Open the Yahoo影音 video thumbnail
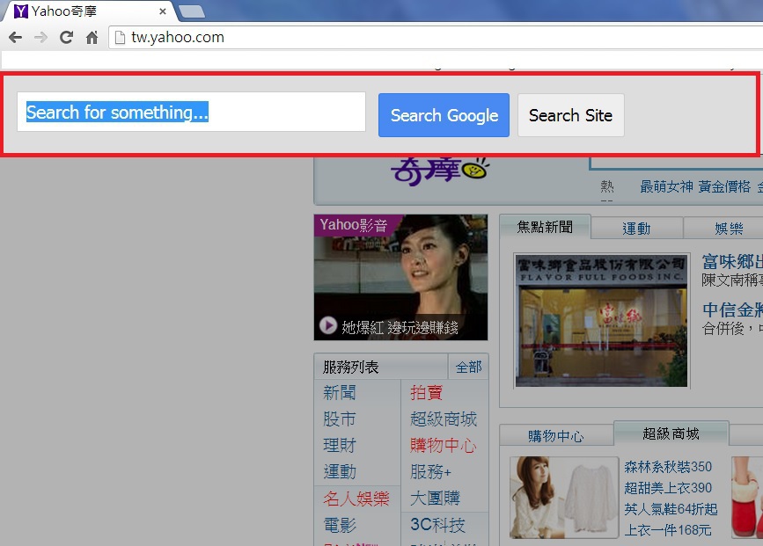Screen dimensions: 763x546 tap(400, 277)
